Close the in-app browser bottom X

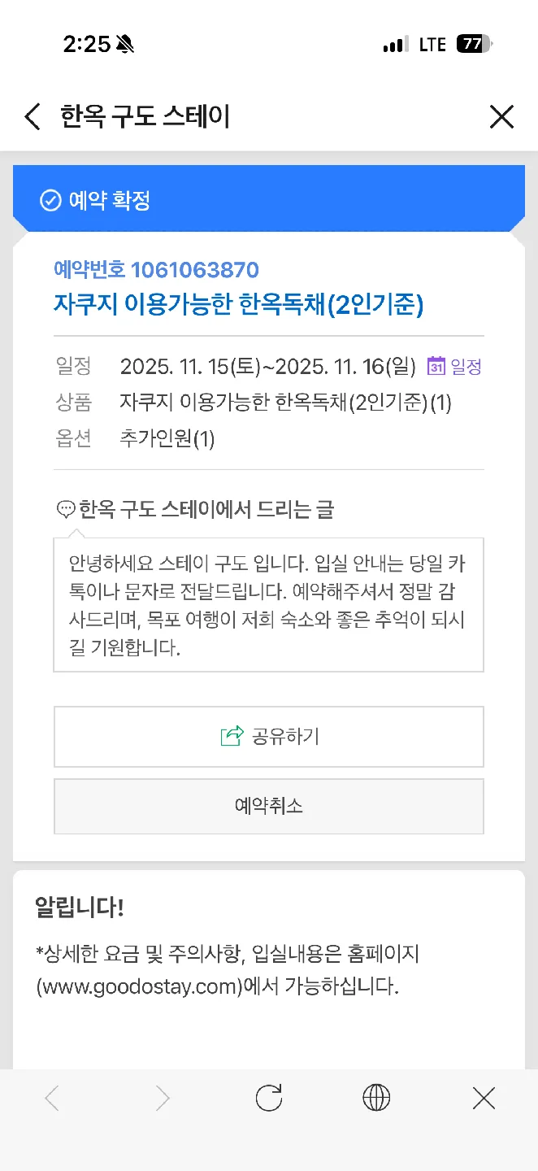pyautogui.click(x=484, y=1099)
